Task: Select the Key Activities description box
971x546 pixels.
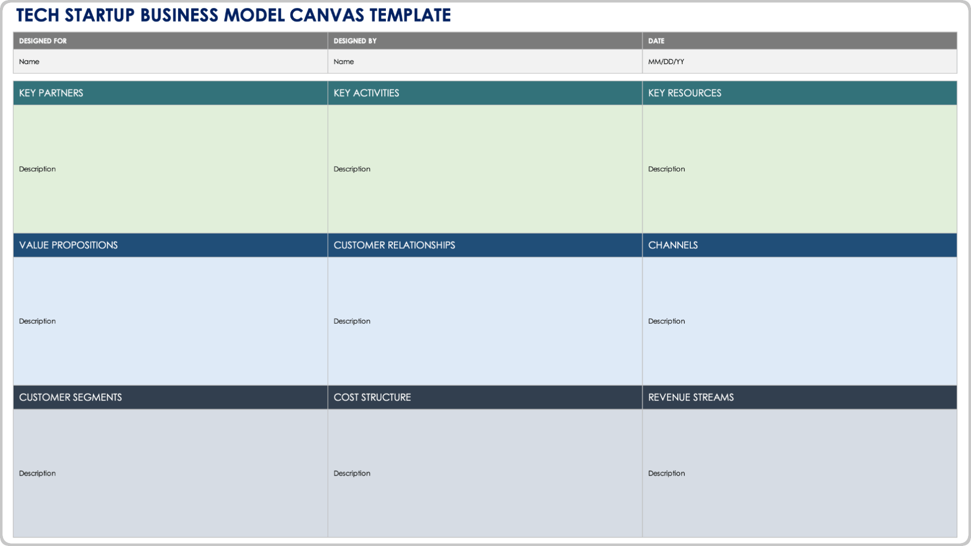Action: (484, 169)
